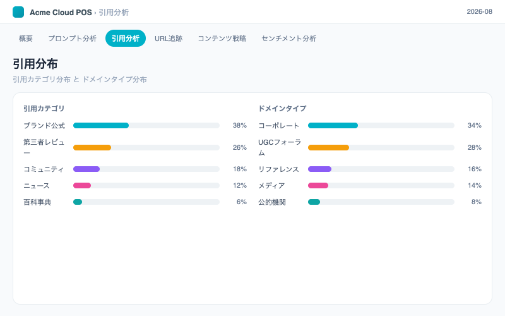
Task: Click the 6% value
Action: (x=242, y=202)
